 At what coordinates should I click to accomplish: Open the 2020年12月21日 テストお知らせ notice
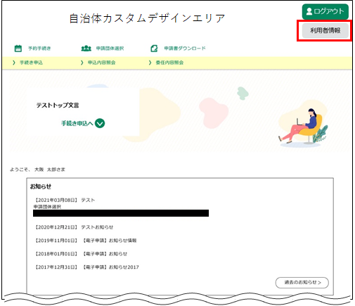click(74, 227)
